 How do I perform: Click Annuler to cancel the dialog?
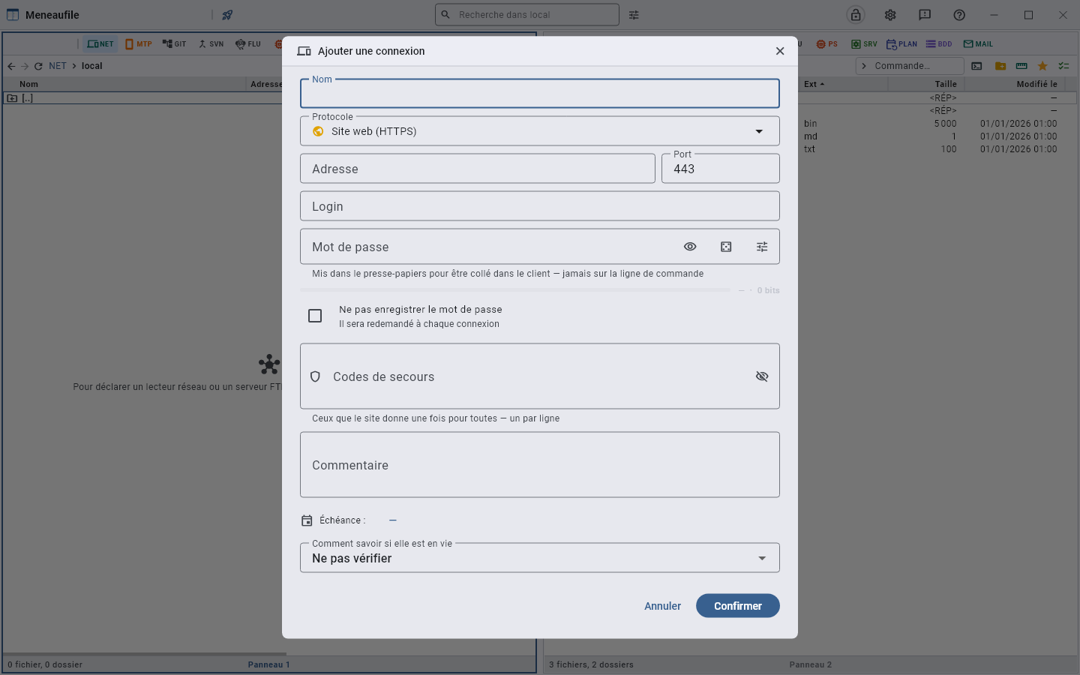click(663, 606)
